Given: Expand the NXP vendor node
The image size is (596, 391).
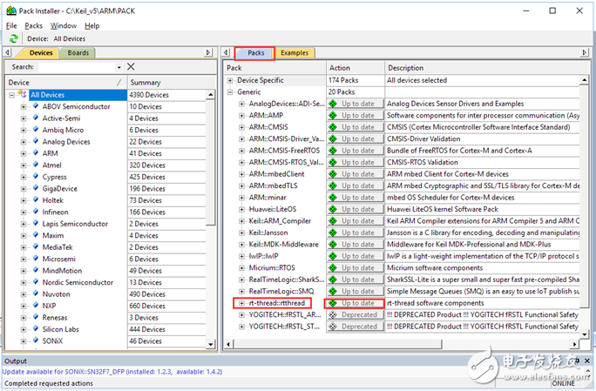Looking at the screenshot, I should pyautogui.click(x=24, y=307).
